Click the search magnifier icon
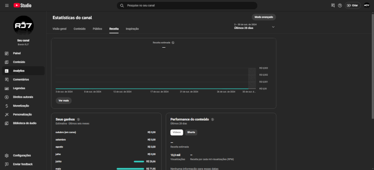374x170 pixels. [x=122, y=6]
